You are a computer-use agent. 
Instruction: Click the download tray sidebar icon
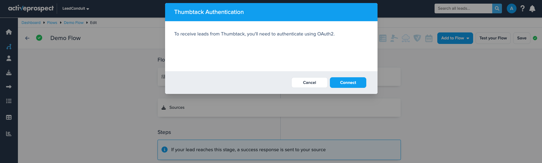click(9, 73)
